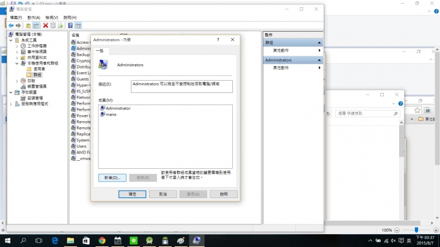Open the Calendar icon in taskbar
This screenshot has height=247, width=440.
[118, 240]
